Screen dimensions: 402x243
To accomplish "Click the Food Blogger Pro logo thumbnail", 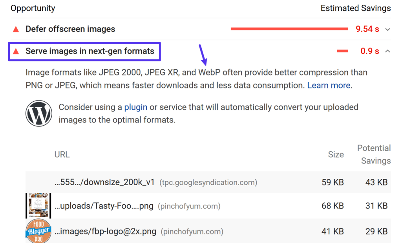I will [x=38, y=231].
